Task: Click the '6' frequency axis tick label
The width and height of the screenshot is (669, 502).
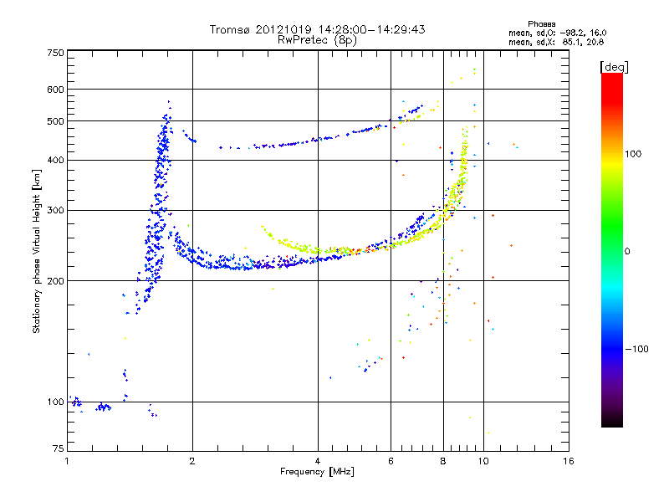Action: pyautogui.click(x=391, y=461)
